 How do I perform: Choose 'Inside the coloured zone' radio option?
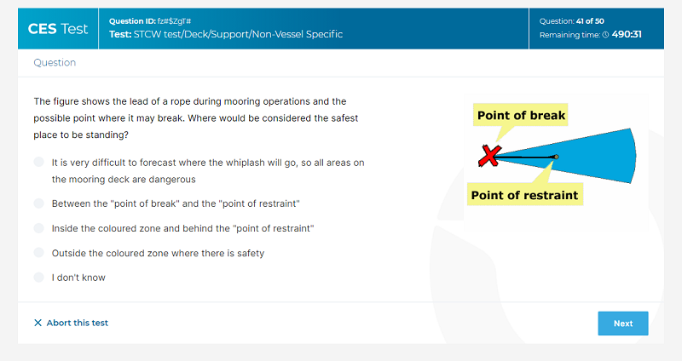(38, 228)
